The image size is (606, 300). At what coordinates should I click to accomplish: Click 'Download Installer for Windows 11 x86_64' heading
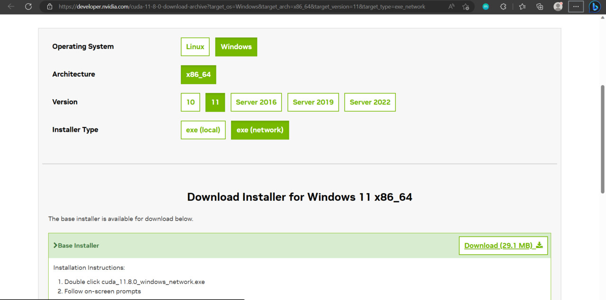point(300,197)
